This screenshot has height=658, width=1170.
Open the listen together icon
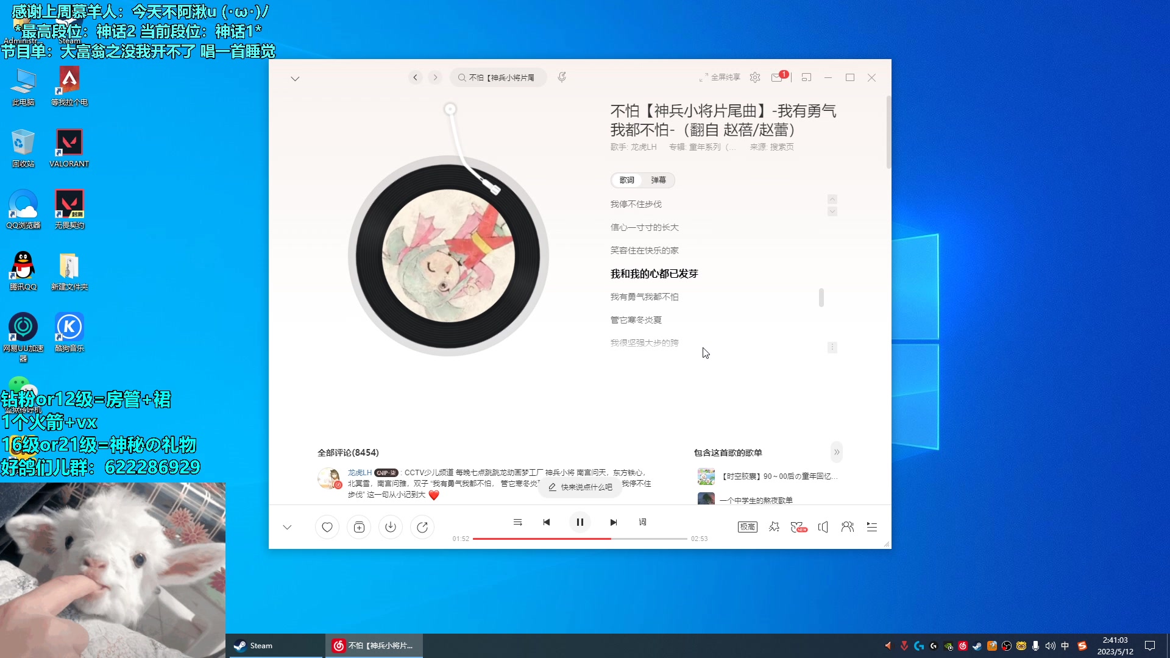tap(848, 527)
